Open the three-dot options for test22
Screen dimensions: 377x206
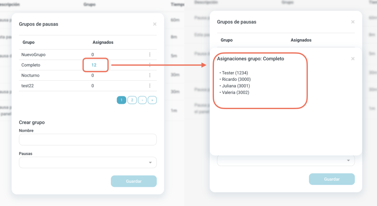[x=150, y=86]
